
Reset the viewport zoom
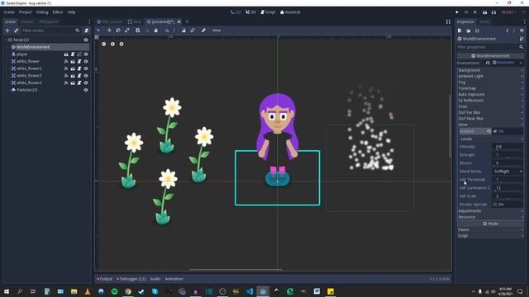click(112, 44)
